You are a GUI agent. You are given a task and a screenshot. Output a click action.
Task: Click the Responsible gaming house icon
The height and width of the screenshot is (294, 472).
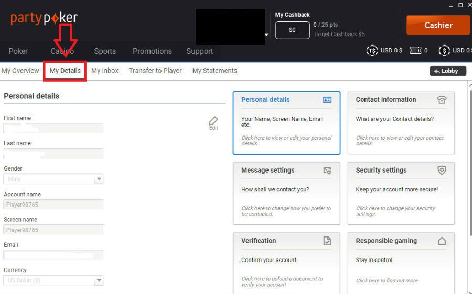coord(442,241)
